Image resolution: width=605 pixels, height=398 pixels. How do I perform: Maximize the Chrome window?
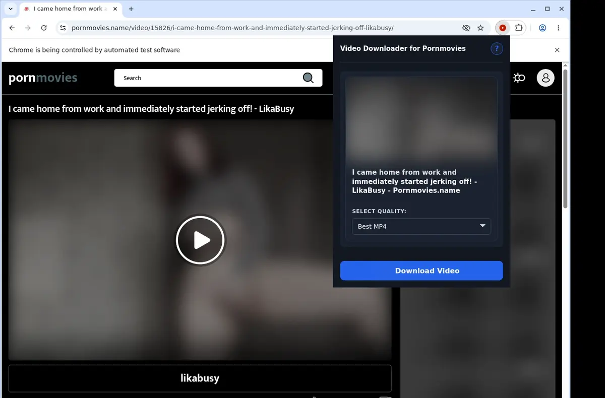click(x=548, y=9)
